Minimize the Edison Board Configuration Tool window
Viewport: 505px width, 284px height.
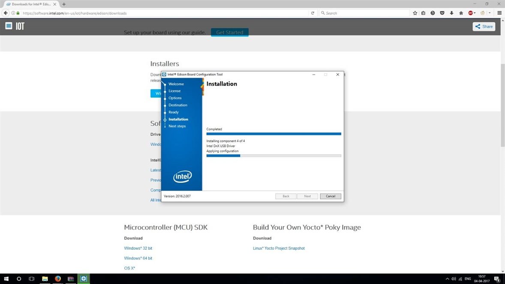(x=314, y=75)
